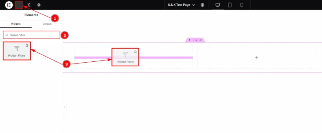Open the Elementor logo menu
The height and width of the screenshot is (133, 322).
click(9, 5)
